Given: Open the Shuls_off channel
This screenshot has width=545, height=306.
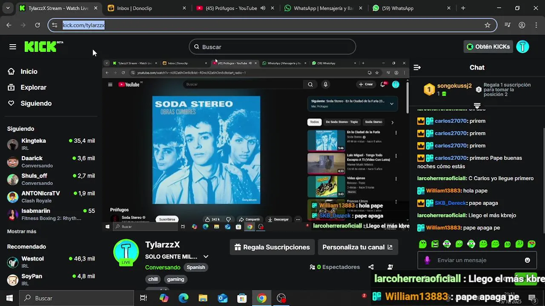Looking at the screenshot, I should pos(51,179).
